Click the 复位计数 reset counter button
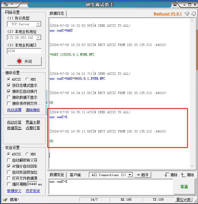This screenshot has height=204, width=198. 183,199
